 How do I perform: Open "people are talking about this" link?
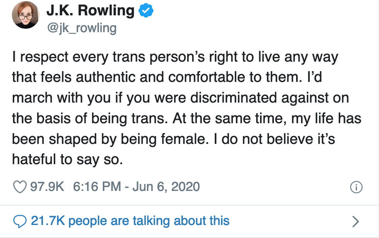tap(149, 221)
